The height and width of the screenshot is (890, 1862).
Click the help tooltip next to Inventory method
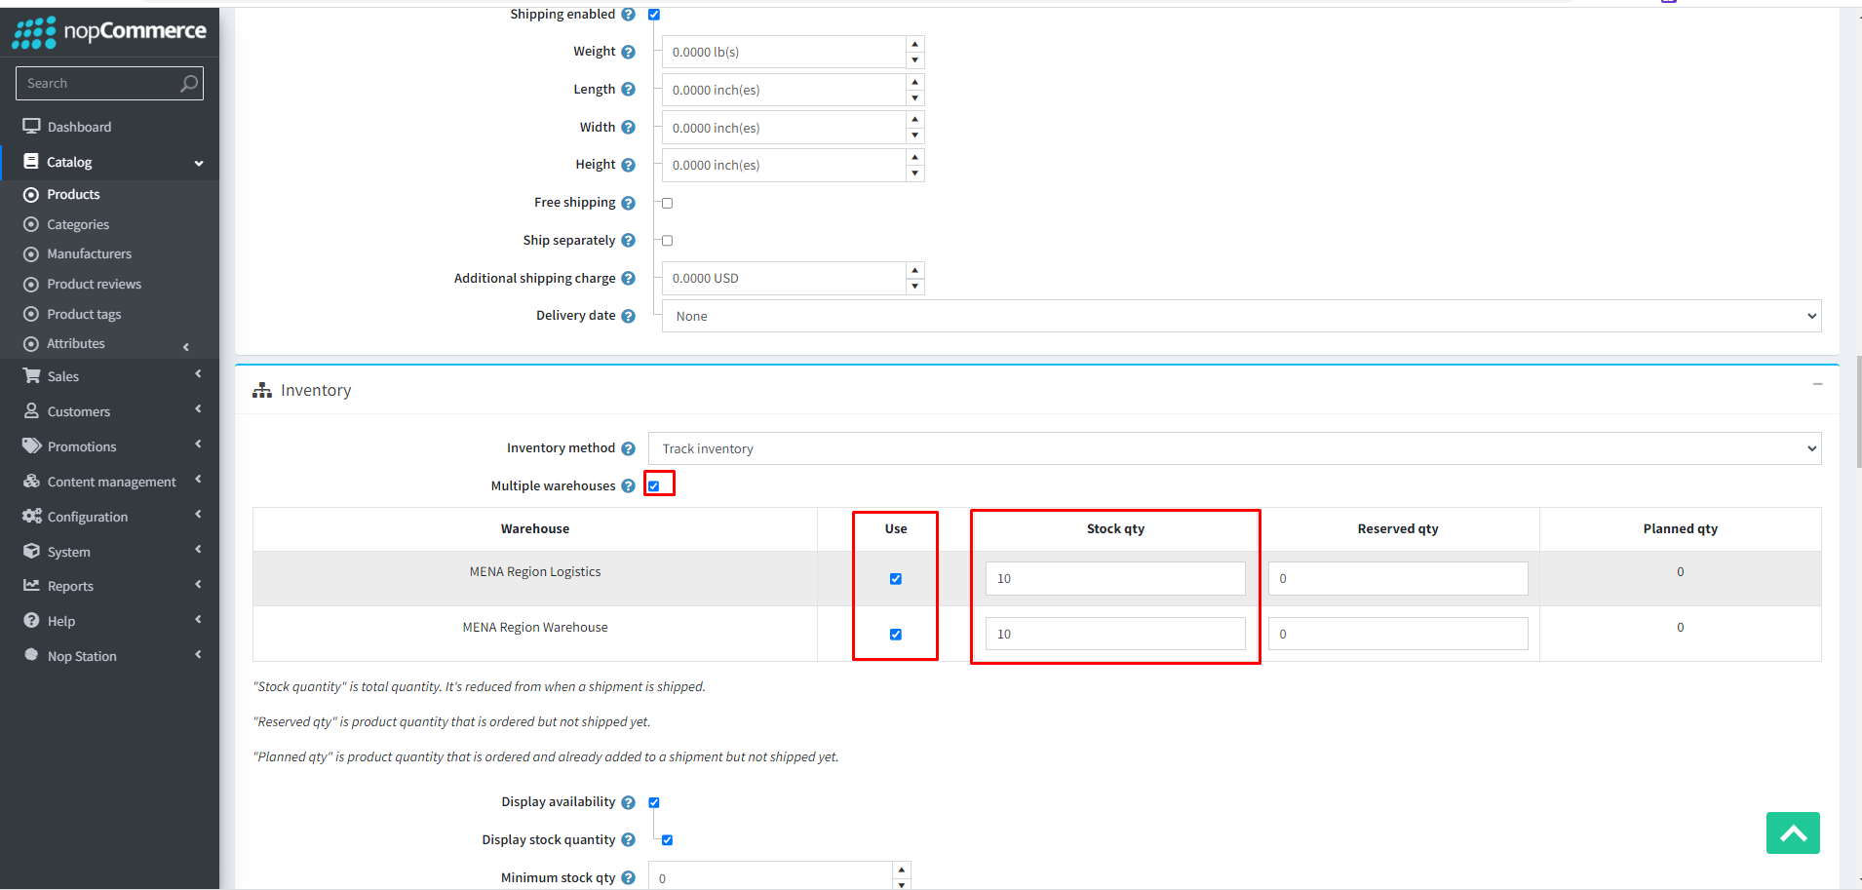click(629, 448)
